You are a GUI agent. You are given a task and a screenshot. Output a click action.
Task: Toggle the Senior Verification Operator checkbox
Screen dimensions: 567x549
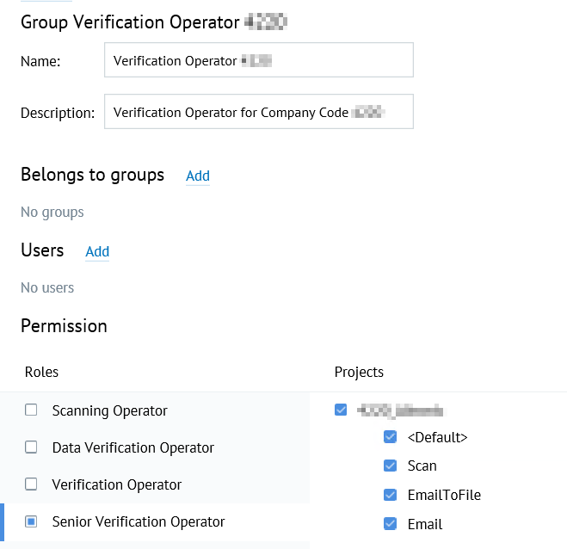click(x=31, y=521)
